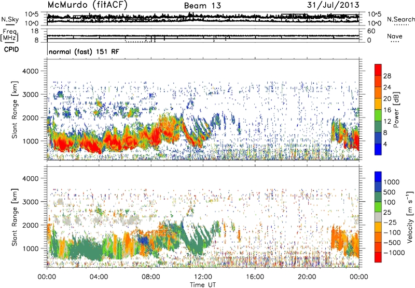Select the Power [dB] colorbar title
The height and width of the screenshot is (288, 415).
click(x=396, y=110)
